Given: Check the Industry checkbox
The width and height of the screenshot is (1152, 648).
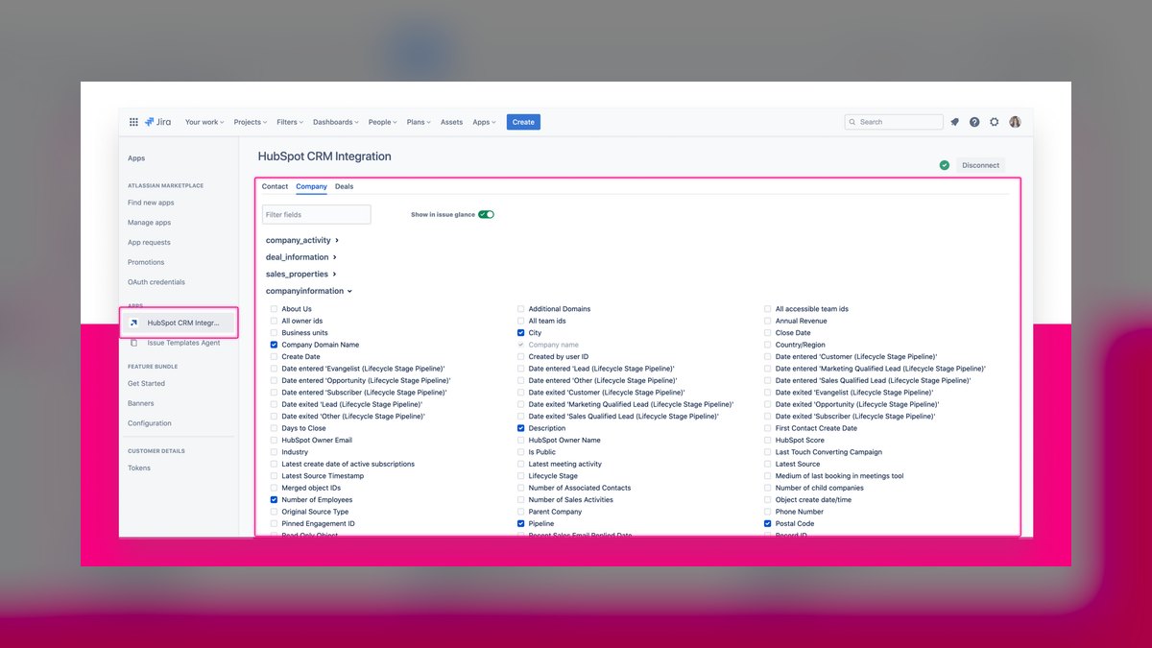Looking at the screenshot, I should coord(274,452).
